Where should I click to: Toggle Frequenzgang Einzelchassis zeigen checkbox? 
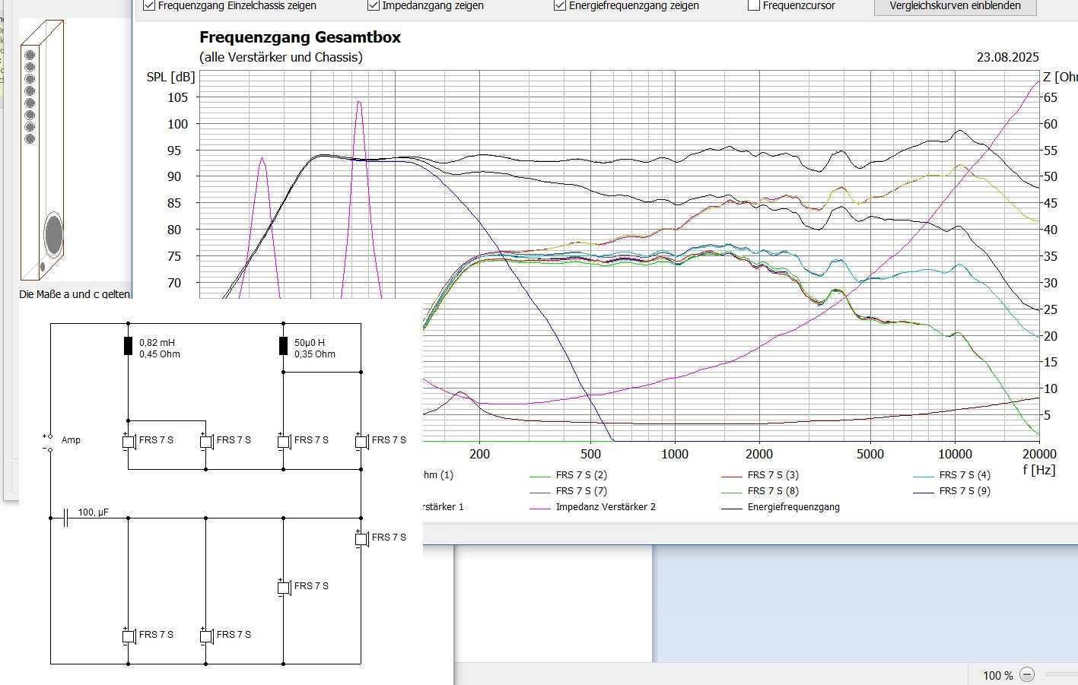tap(150, 5)
